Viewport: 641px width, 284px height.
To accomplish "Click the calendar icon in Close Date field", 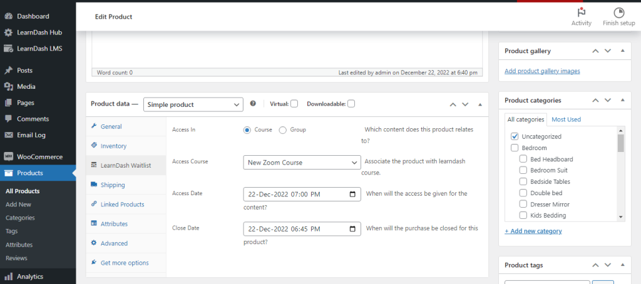I will [352, 229].
